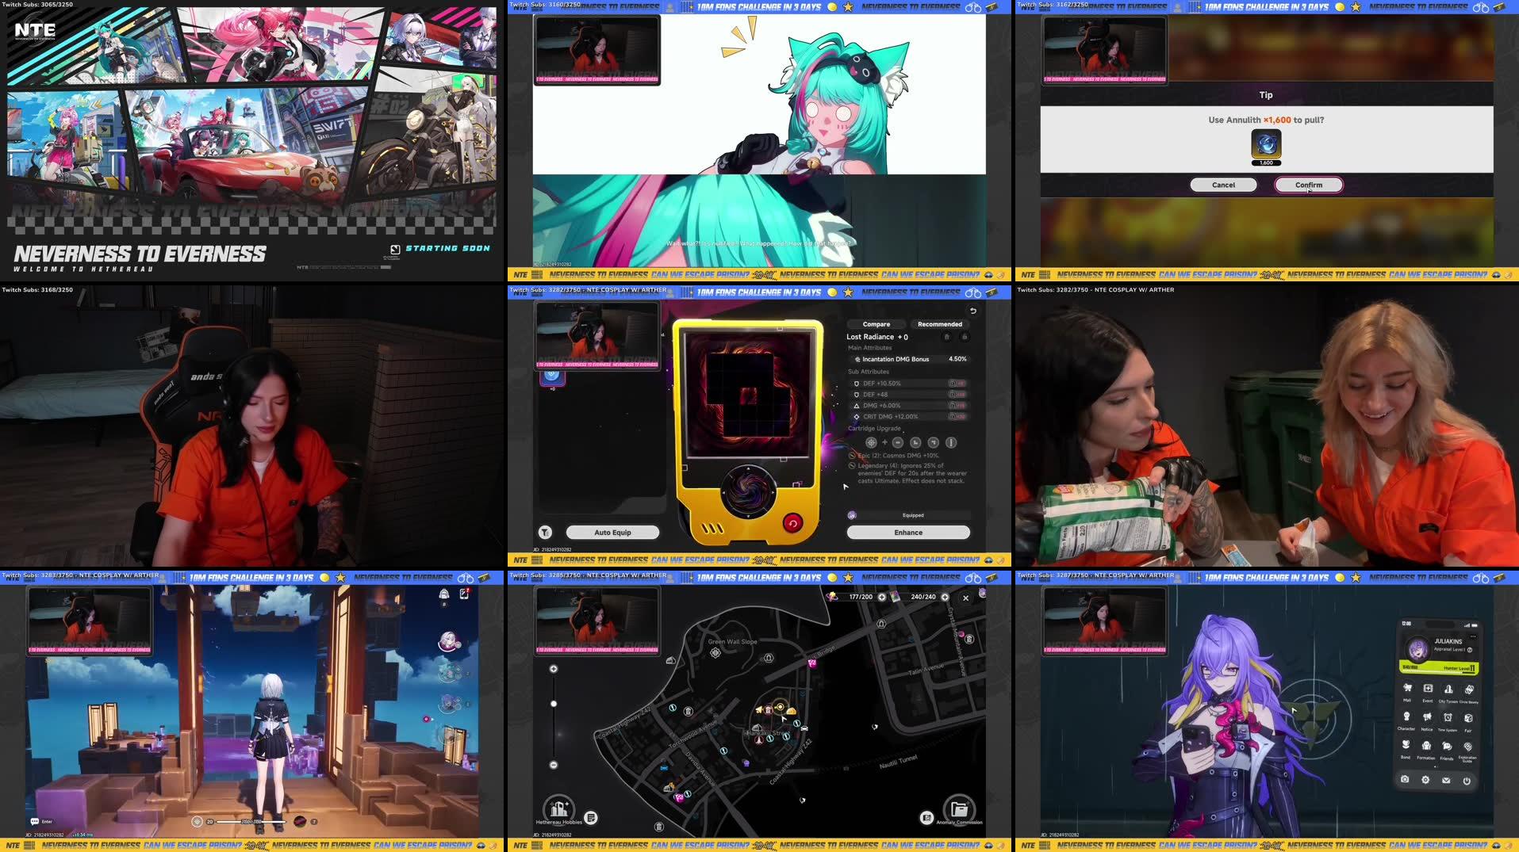Open the filter icon beside Auto Equip
The height and width of the screenshot is (852, 1519).
click(x=545, y=533)
